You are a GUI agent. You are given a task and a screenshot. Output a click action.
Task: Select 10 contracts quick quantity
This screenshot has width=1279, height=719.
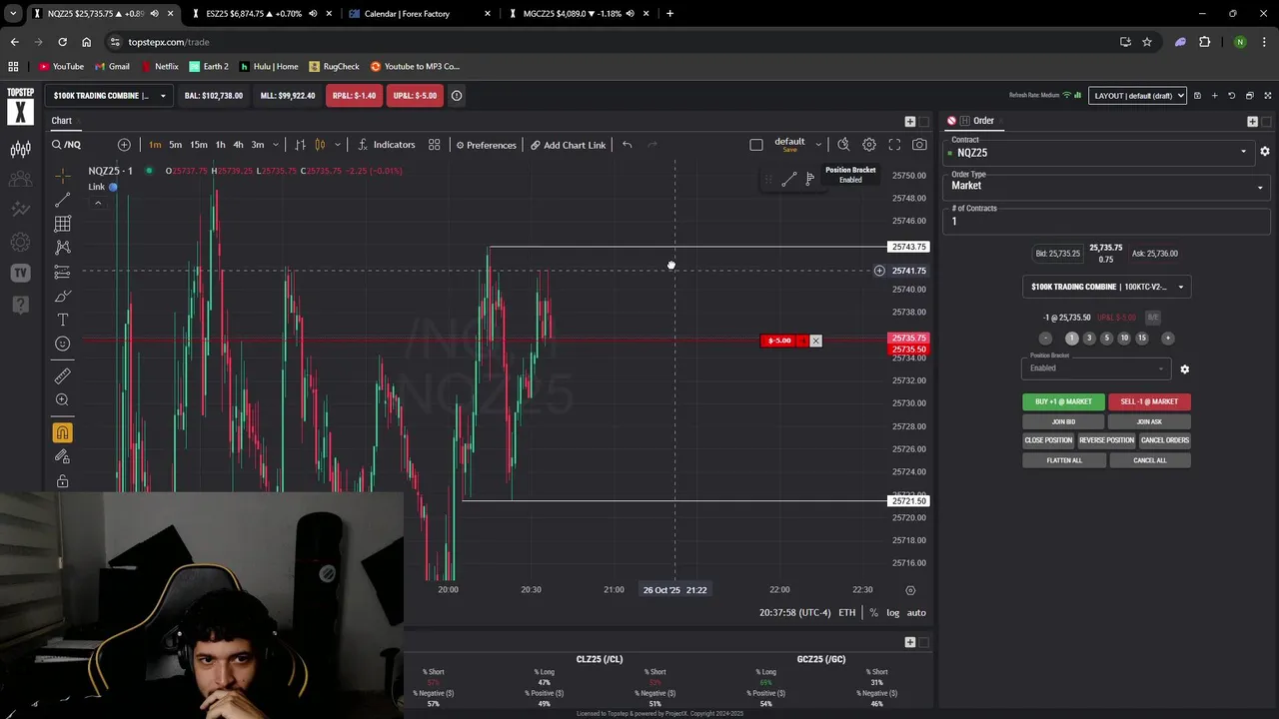point(1124,339)
